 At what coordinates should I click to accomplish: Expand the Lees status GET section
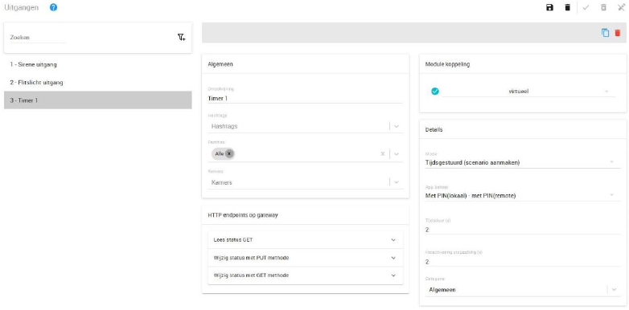pyautogui.click(x=306, y=240)
